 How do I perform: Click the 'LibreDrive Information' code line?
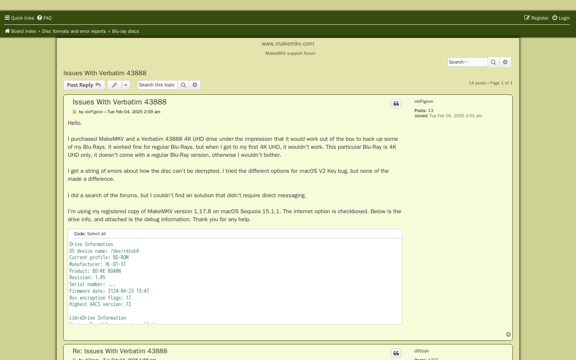pyautogui.click(x=98, y=318)
